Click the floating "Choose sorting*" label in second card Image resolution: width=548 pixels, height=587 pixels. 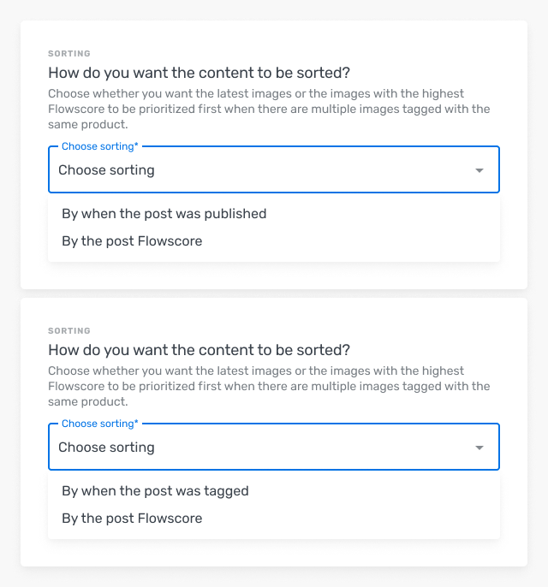tap(99, 424)
